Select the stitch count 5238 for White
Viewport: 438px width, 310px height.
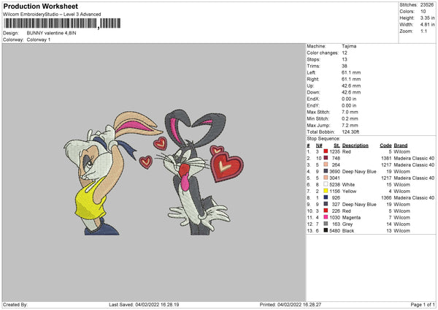click(x=334, y=185)
